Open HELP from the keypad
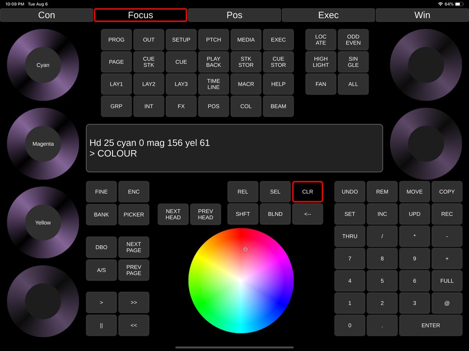Image resolution: width=469 pixels, height=351 pixels. (279, 84)
